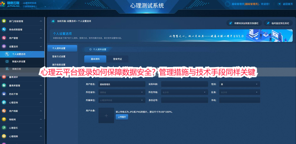Click the 心理咨询 chat icon
Image resolution: width=296 pixels, height=144 pixels.
pyautogui.click(x=4, y=103)
